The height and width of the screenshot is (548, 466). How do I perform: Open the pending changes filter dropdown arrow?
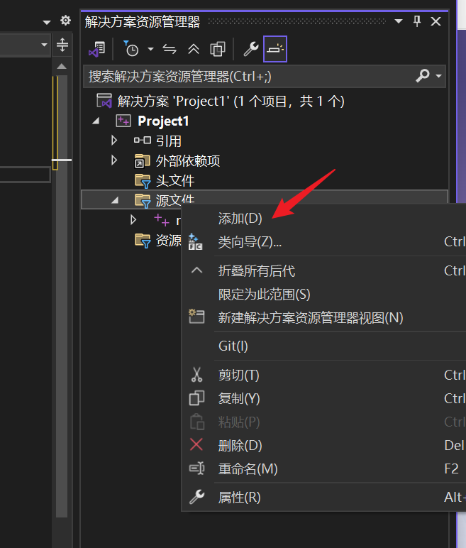click(150, 49)
